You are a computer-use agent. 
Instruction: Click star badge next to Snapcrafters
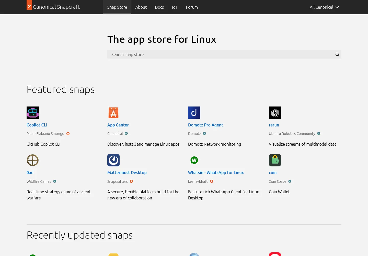pyautogui.click(x=131, y=182)
